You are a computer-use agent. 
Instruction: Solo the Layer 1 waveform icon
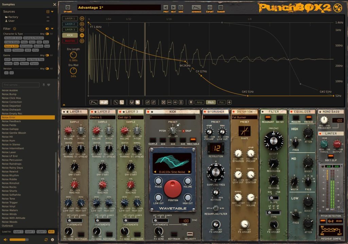click(x=82, y=18)
